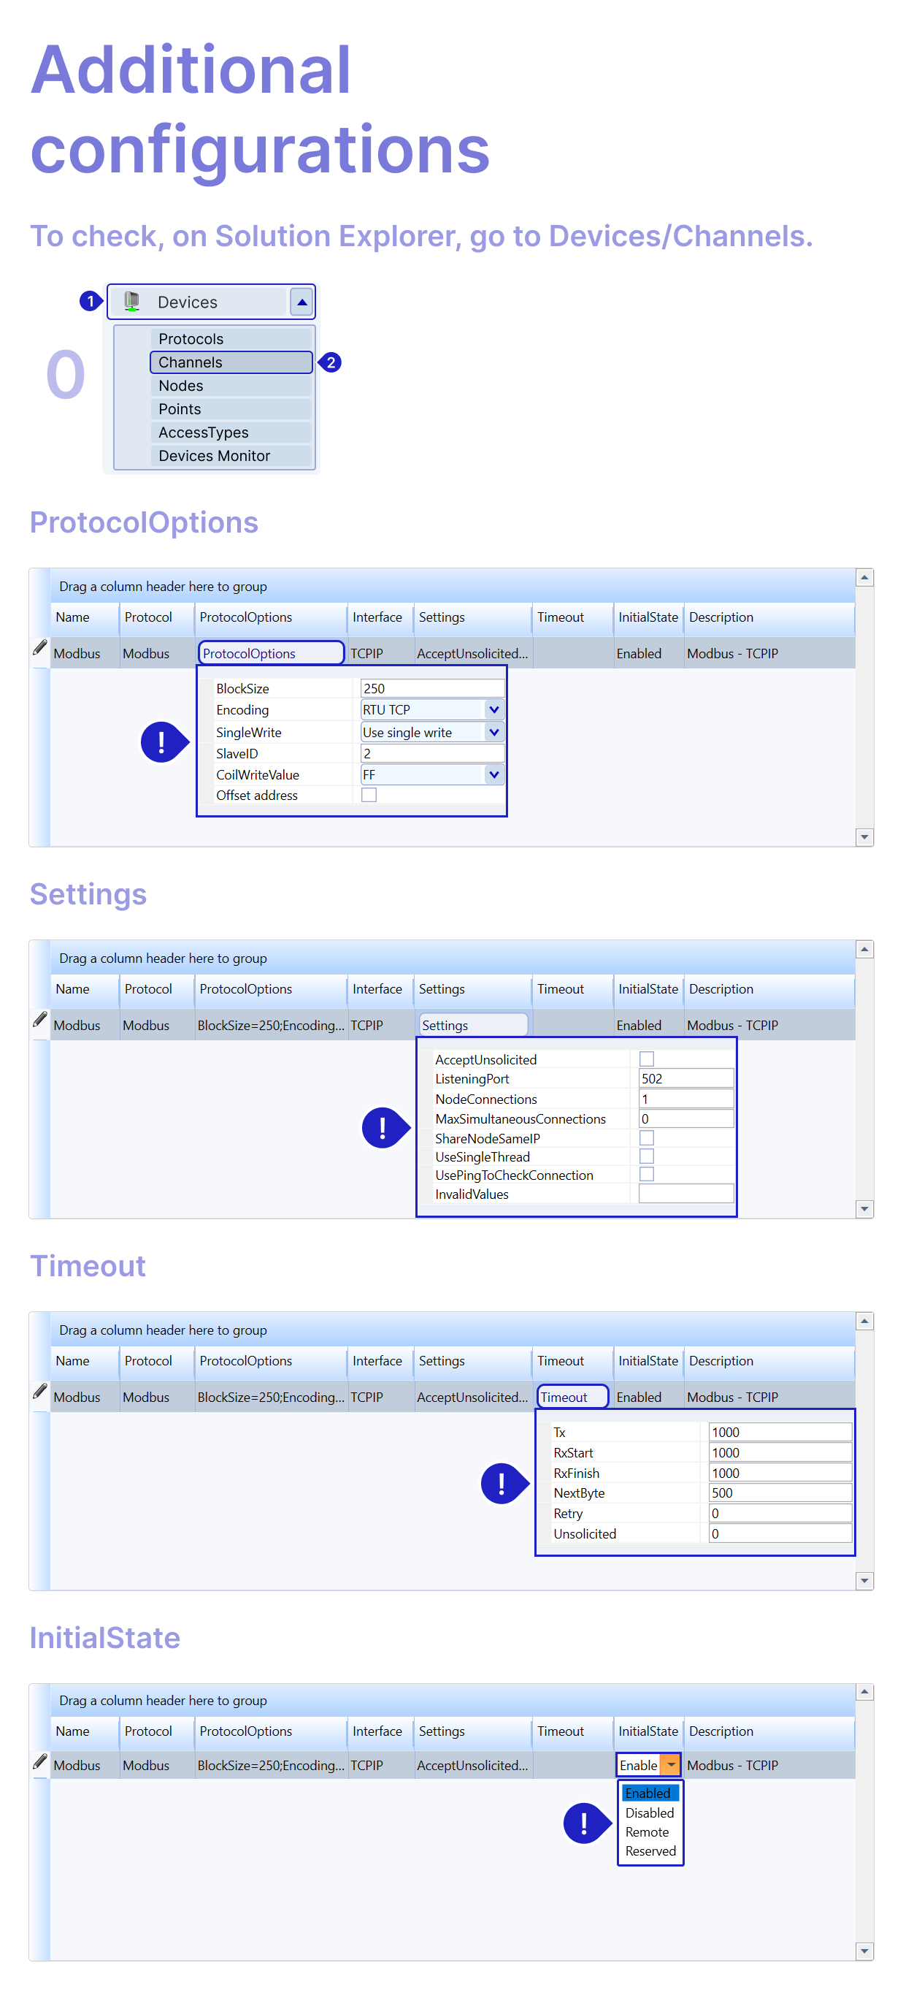903x1990 pixels.
Task: Click the RxFinish timeout field
Action: point(781,1474)
